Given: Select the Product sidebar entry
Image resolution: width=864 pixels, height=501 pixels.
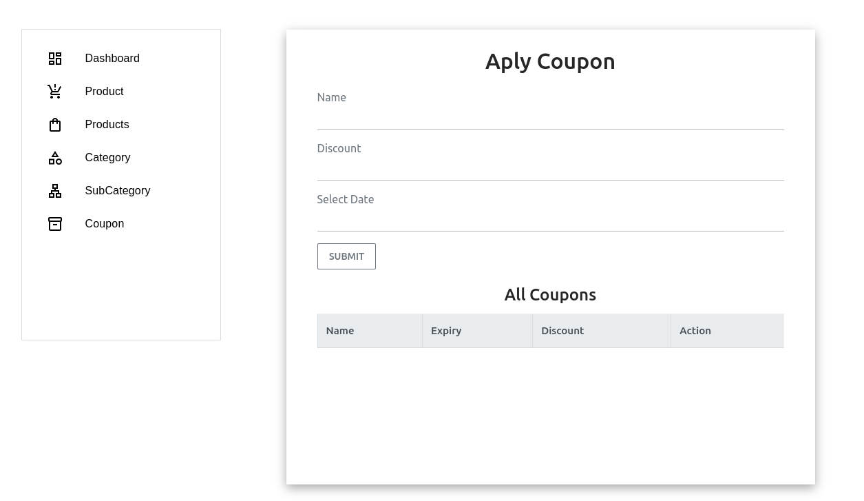Looking at the screenshot, I should tap(104, 91).
